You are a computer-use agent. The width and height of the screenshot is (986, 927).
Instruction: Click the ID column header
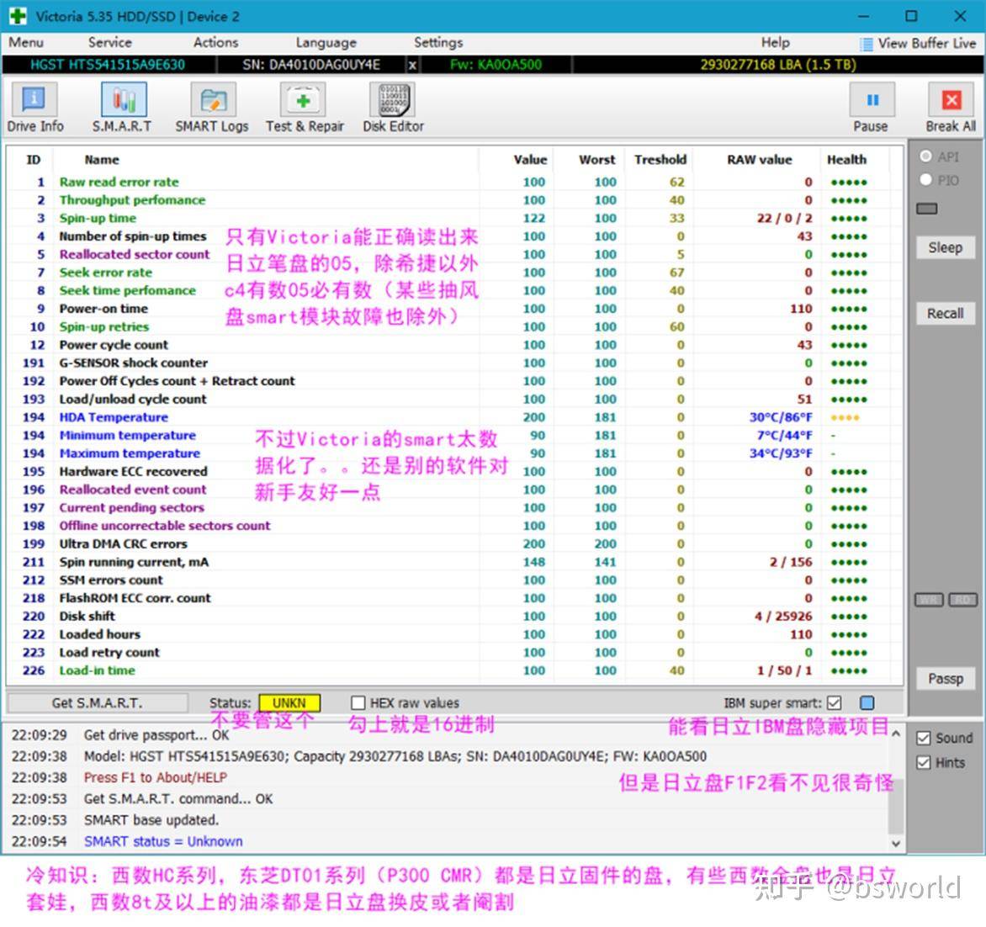coord(34,160)
